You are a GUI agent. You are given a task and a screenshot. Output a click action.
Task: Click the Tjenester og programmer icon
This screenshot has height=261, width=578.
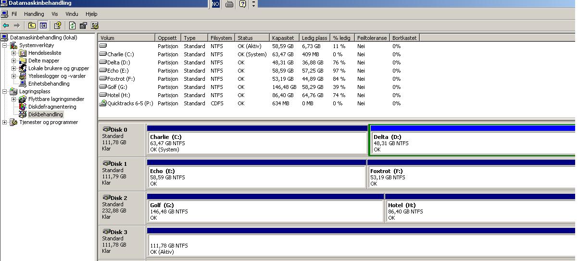13,122
